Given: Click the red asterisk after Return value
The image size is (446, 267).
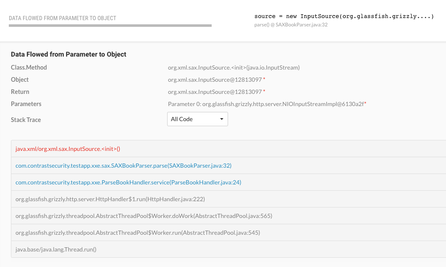Looking at the screenshot, I should (x=264, y=91).
